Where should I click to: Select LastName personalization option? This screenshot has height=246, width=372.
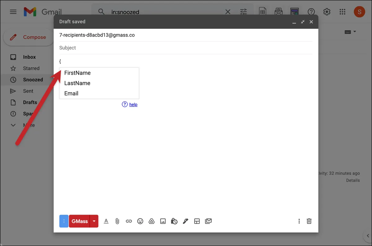[x=99, y=83]
